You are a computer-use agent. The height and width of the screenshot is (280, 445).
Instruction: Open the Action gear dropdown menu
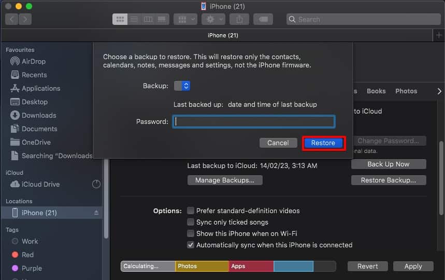213,19
